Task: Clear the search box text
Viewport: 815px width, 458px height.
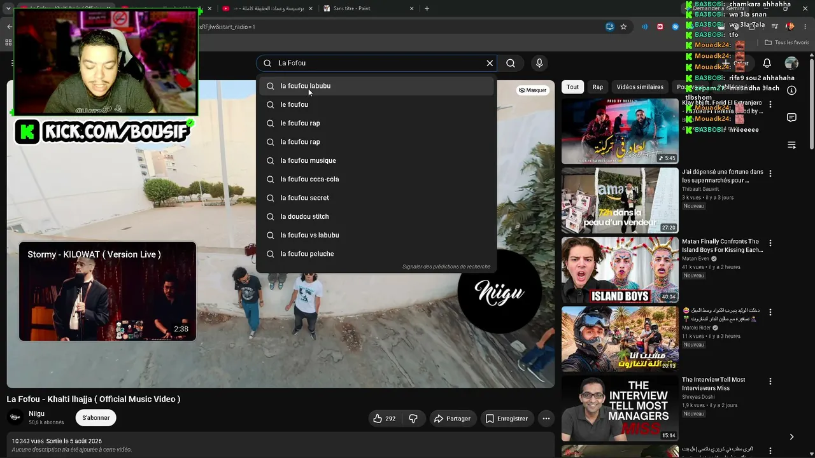Action: (490, 63)
